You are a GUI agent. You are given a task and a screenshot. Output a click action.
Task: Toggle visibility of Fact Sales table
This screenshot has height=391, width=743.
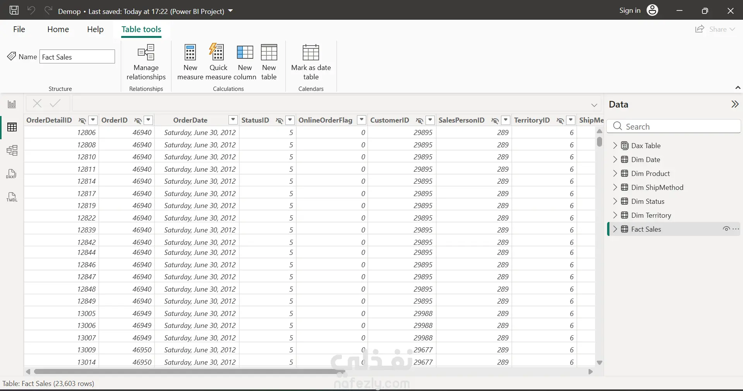pyautogui.click(x=726, y=229)
